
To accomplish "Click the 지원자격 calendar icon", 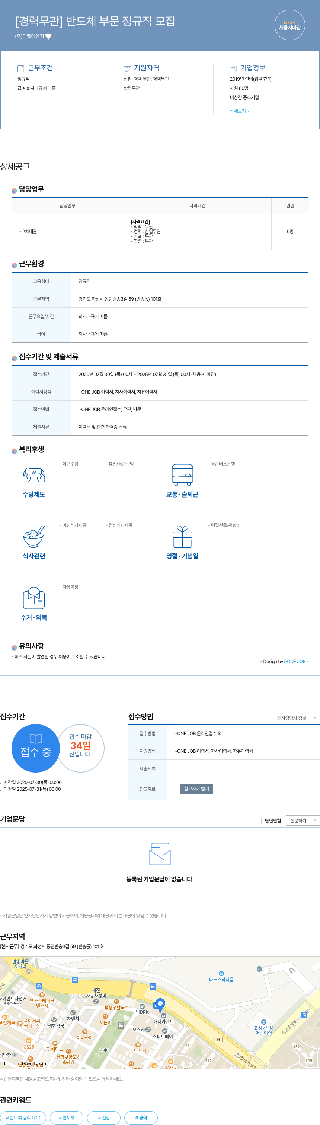I will click(x=127, y=68).
